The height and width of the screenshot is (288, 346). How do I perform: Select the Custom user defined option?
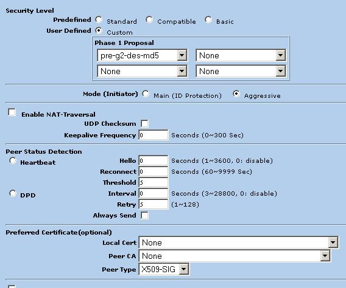(99, 30)
